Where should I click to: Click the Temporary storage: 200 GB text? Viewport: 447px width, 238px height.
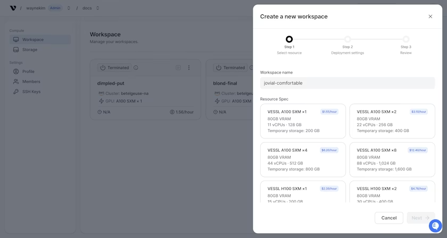click(x=293, y=130)
